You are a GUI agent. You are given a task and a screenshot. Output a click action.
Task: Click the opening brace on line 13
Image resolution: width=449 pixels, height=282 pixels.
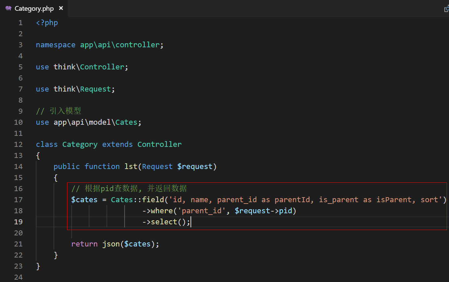click(x=38, y=156)
